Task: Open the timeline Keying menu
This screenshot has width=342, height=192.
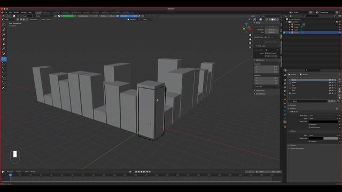Action: (x=19, y=172)
